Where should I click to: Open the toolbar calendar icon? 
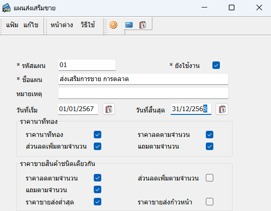[143, 25]
